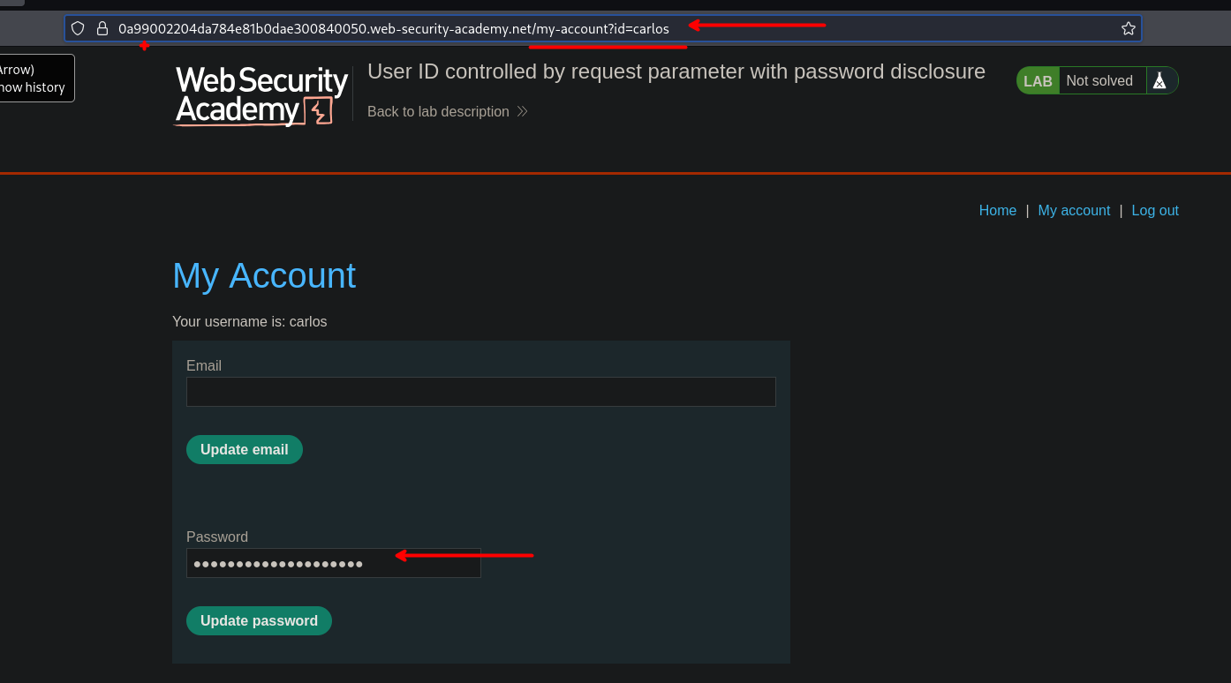Click the address bar URL text
Image resolution: width=1231 pixels, height=683 pixels.
393,28
